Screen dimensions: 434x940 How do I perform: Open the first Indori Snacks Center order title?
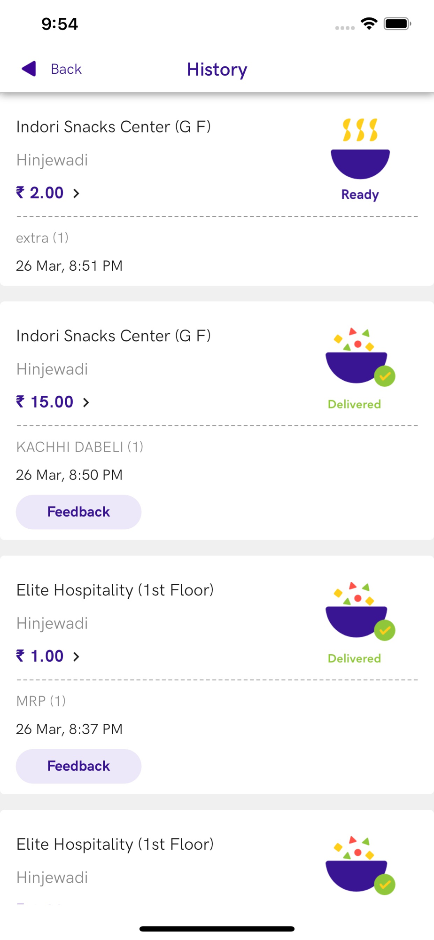(113, 127)
